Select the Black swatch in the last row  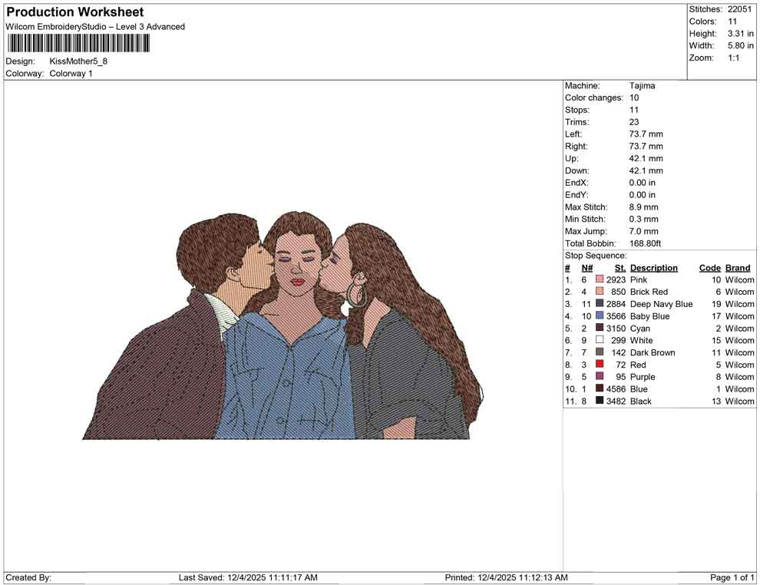tap(600, 402)
